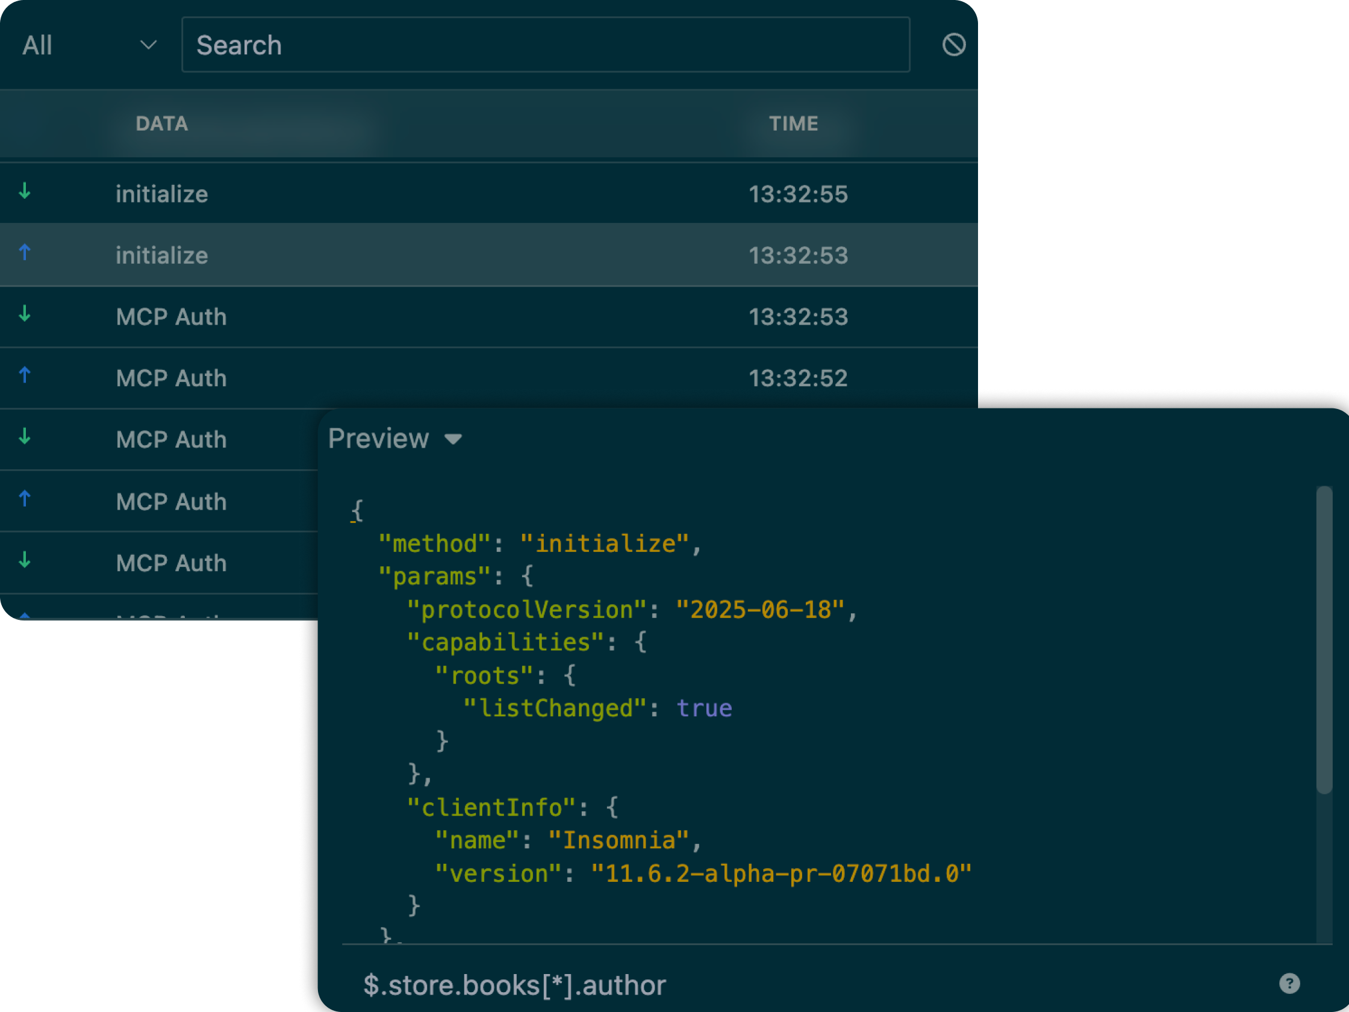Collapse the JSON root opening brace

click(x=357, y=511)
